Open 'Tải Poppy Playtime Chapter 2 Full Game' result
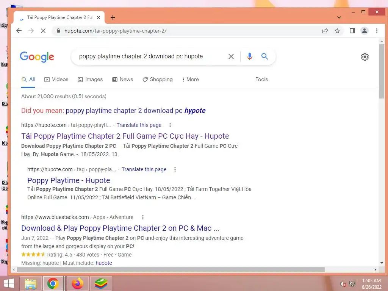 (x=125, y=136)
